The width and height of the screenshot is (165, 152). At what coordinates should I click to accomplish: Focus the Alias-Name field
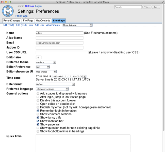pos(59,38)
